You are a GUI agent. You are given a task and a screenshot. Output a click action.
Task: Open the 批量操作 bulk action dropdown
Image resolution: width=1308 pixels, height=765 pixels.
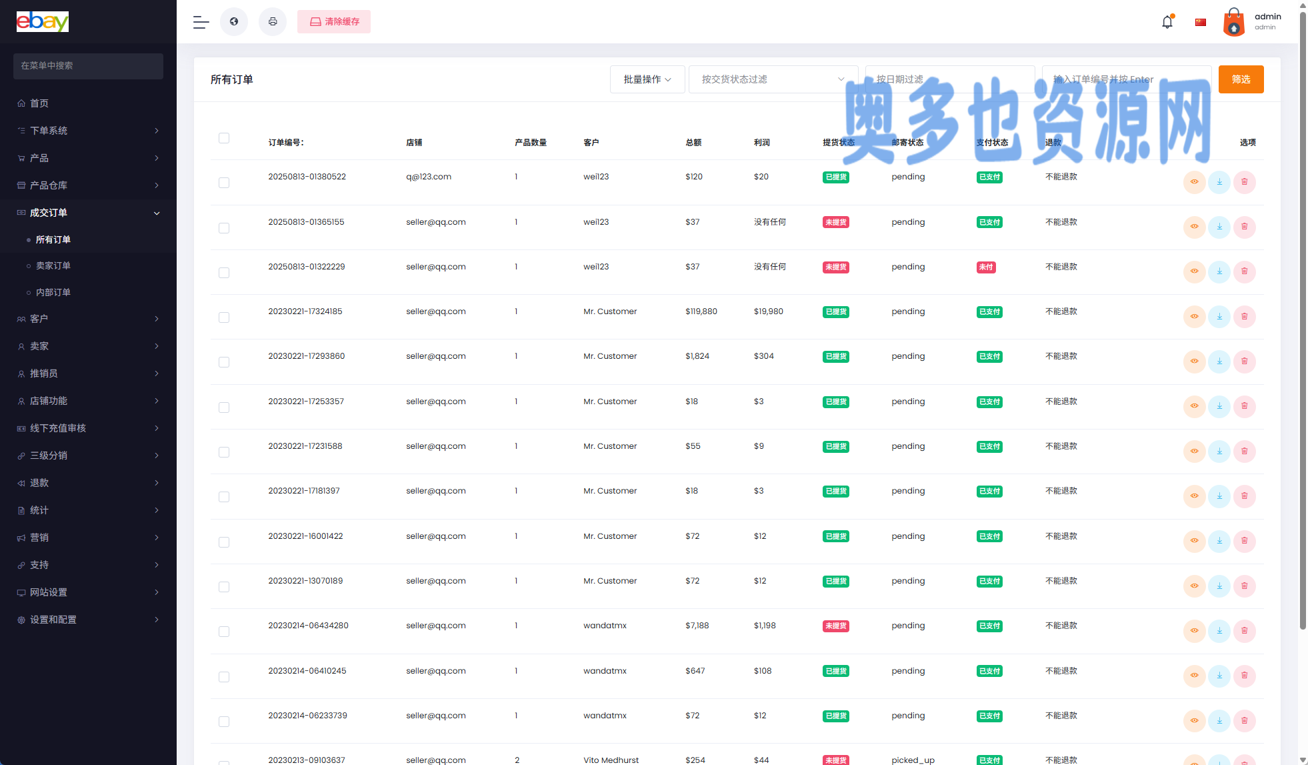[x=647, y=79]
